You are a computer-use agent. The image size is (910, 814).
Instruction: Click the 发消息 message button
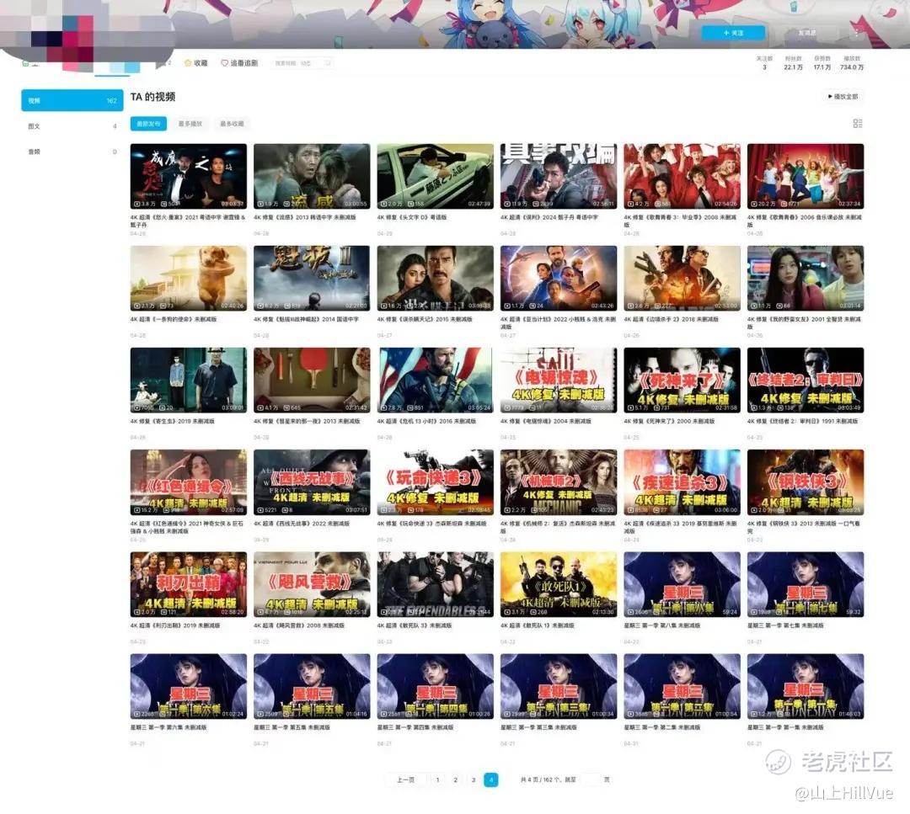pyautogui.click(x=806, y=33)
